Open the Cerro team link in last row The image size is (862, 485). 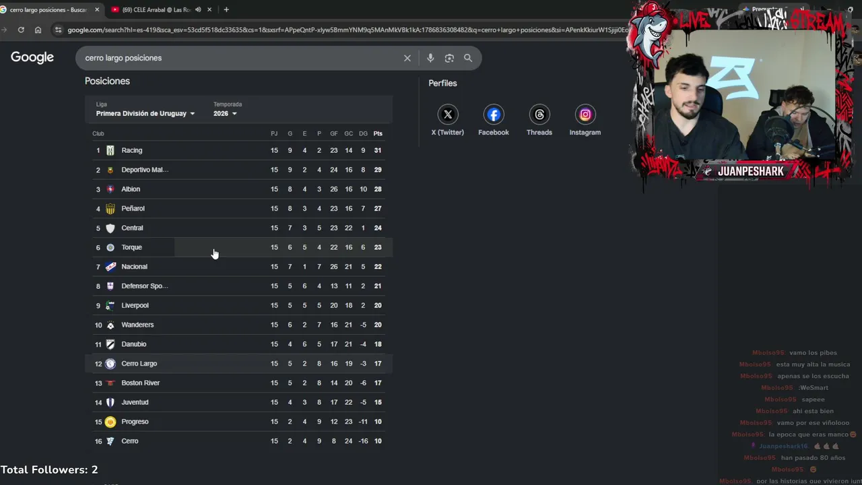(x=130, y=441)
